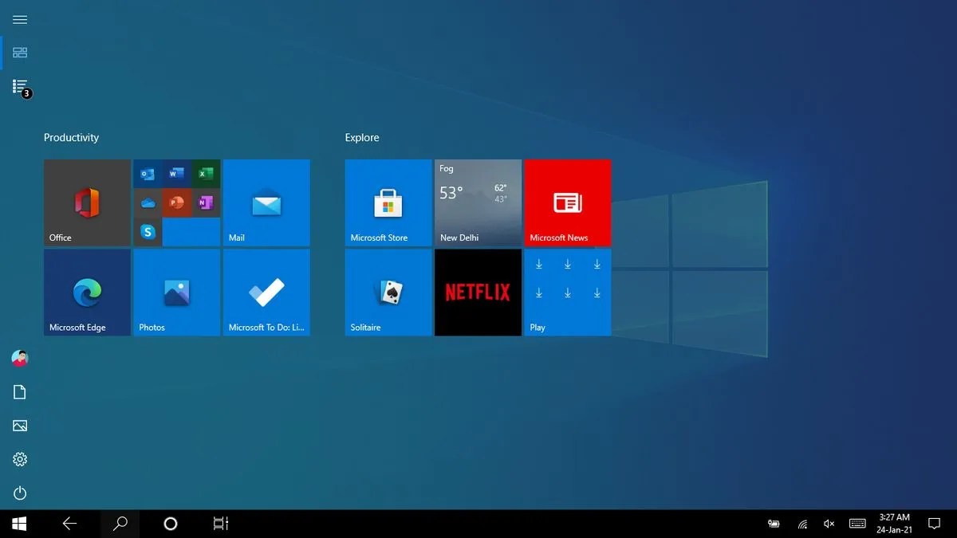Screen dimensions: 957x538
Task: Open the Microsoft Store
Action: 388,202
